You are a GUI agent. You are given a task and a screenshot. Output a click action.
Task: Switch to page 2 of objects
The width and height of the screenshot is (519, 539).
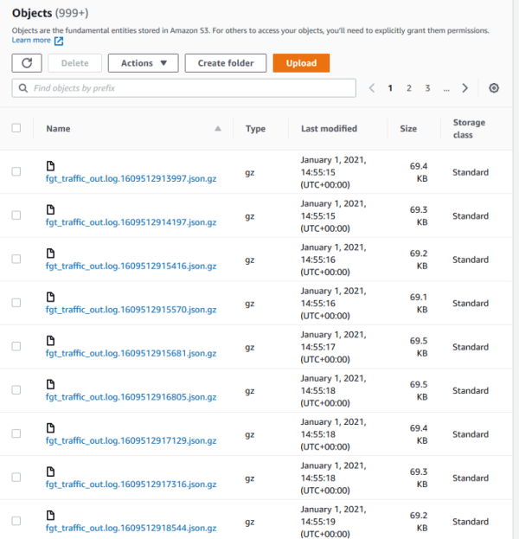click(x=408, y=88)
